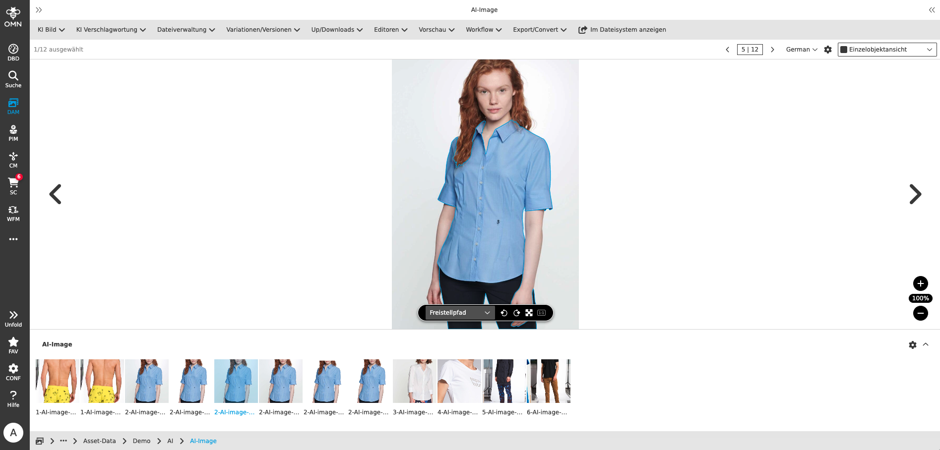The width and height of the screenshot is (940, 450).
Task: Open the WFM workflow module
Action: [13, 213]
